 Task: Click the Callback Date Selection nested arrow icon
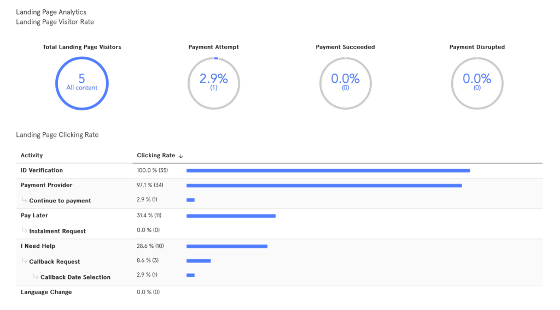coord(36,277)
